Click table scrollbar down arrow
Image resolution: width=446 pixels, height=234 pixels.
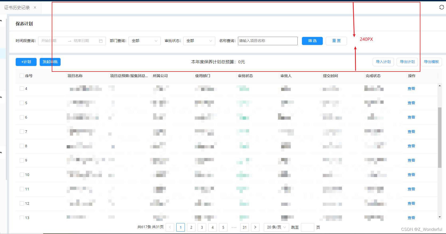(440, 217)
